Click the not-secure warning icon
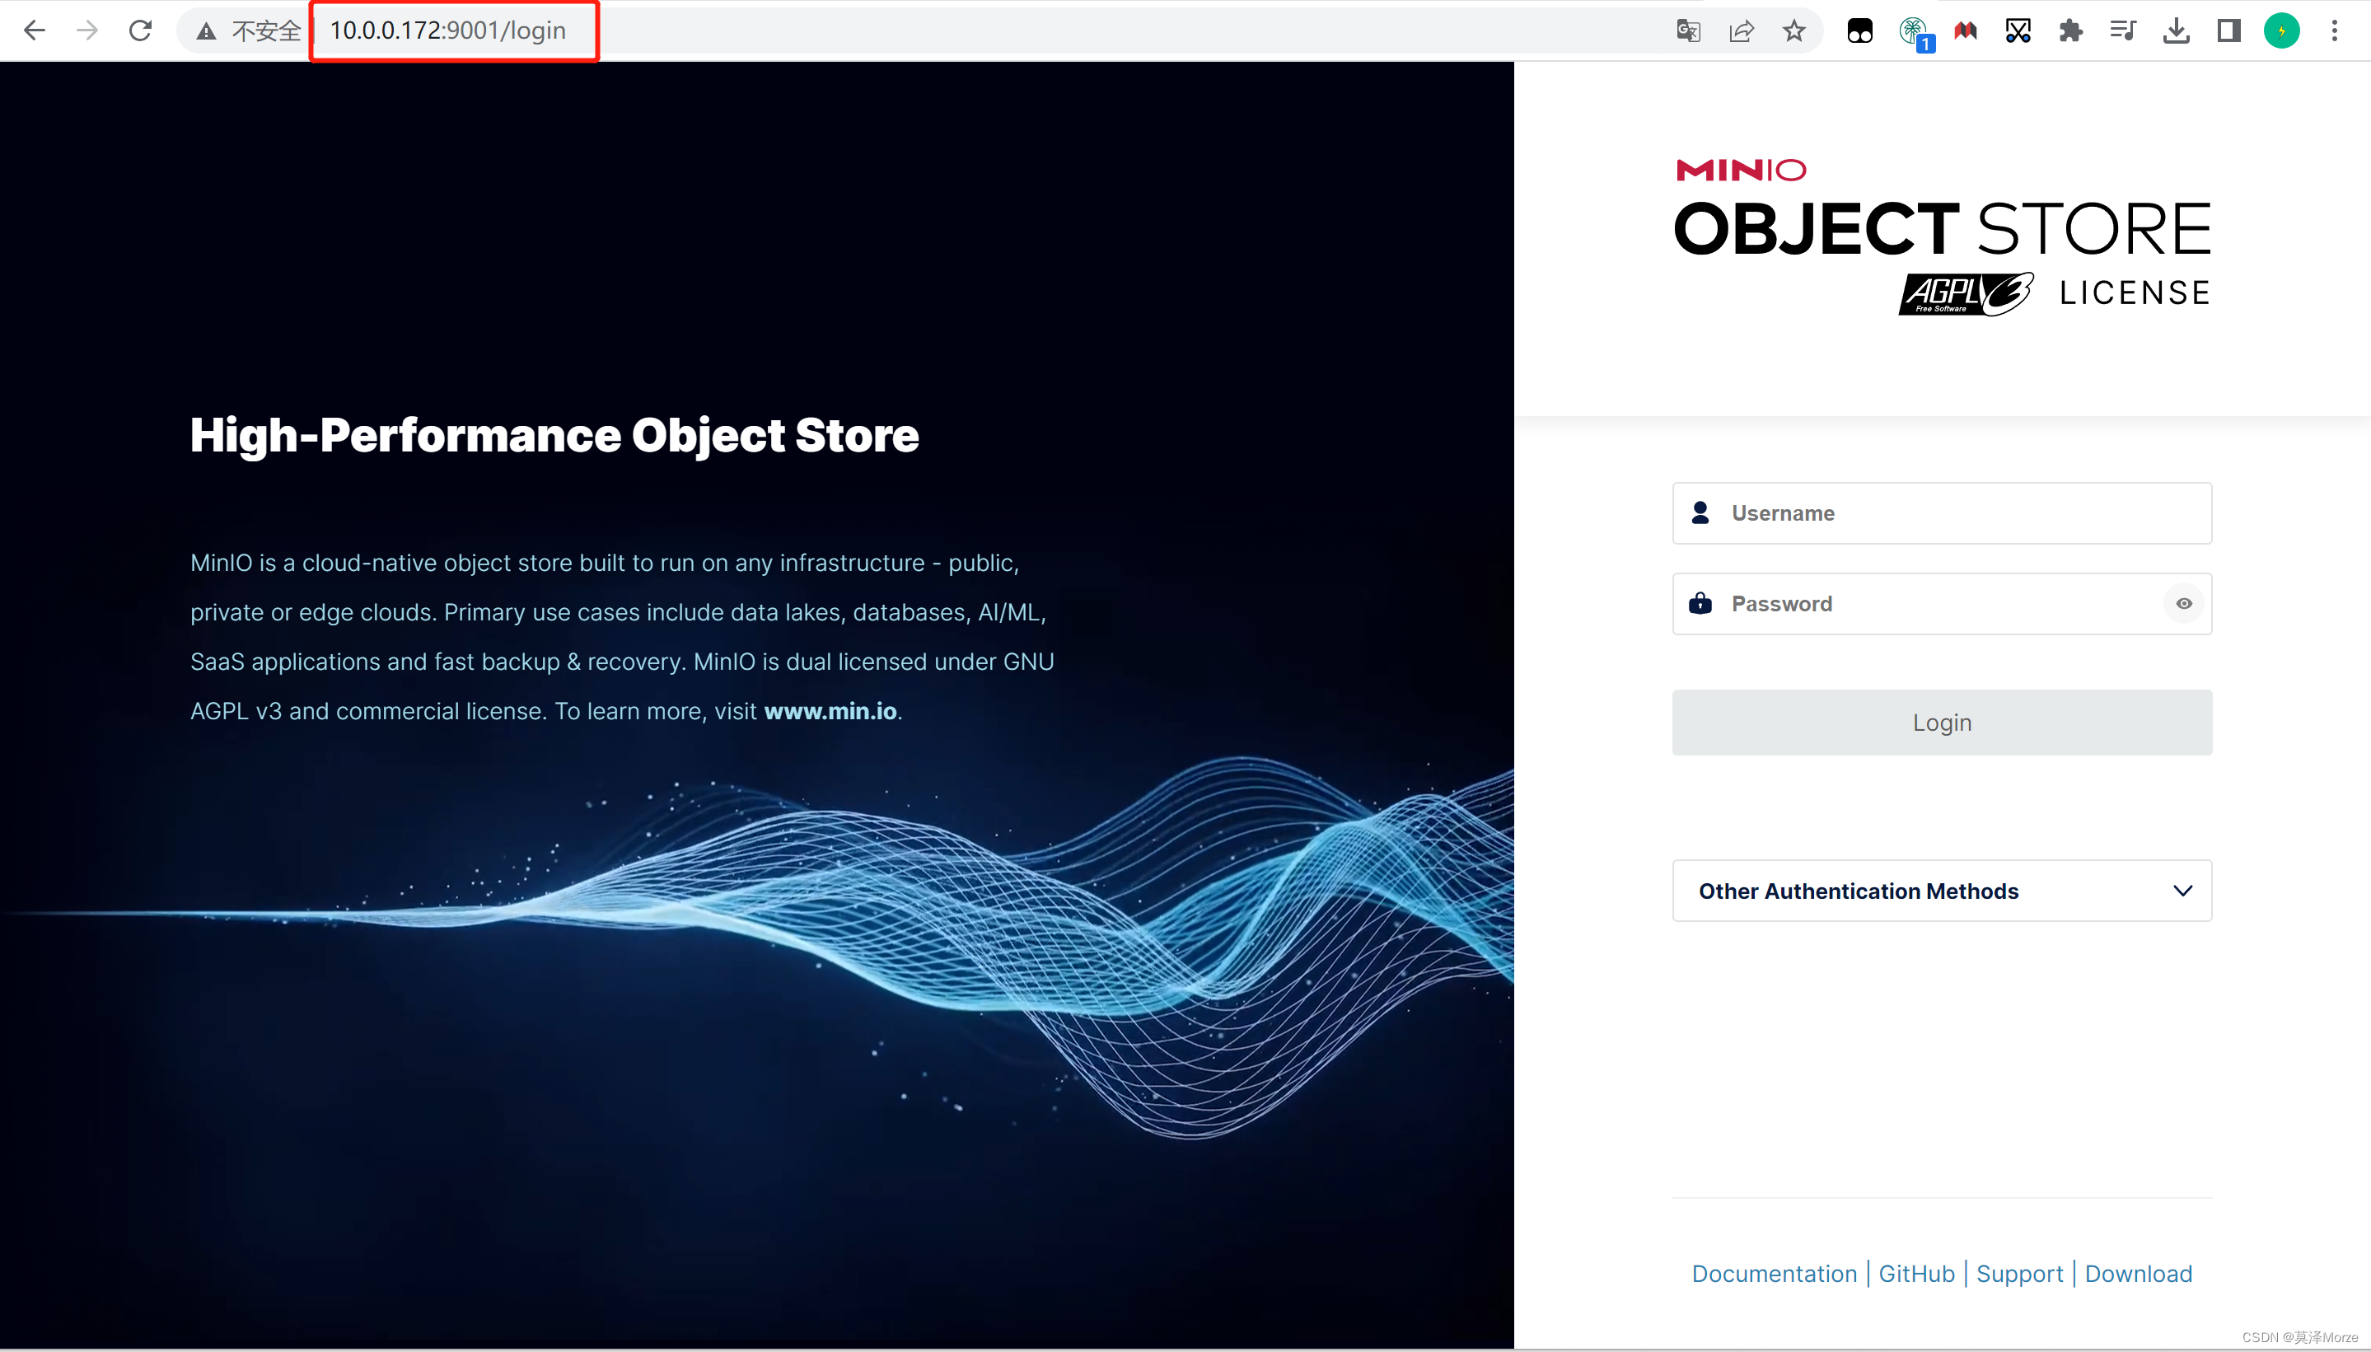 (x=206, y=31)
